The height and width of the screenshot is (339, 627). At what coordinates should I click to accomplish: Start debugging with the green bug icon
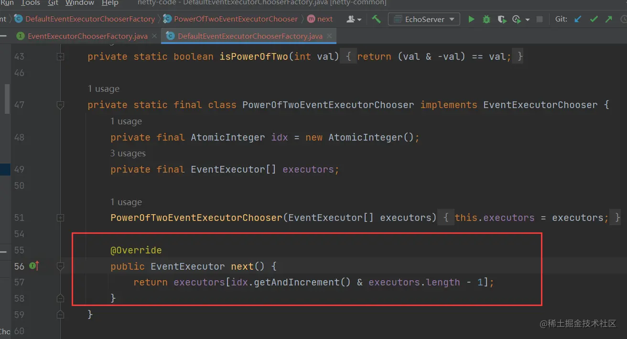486,19
